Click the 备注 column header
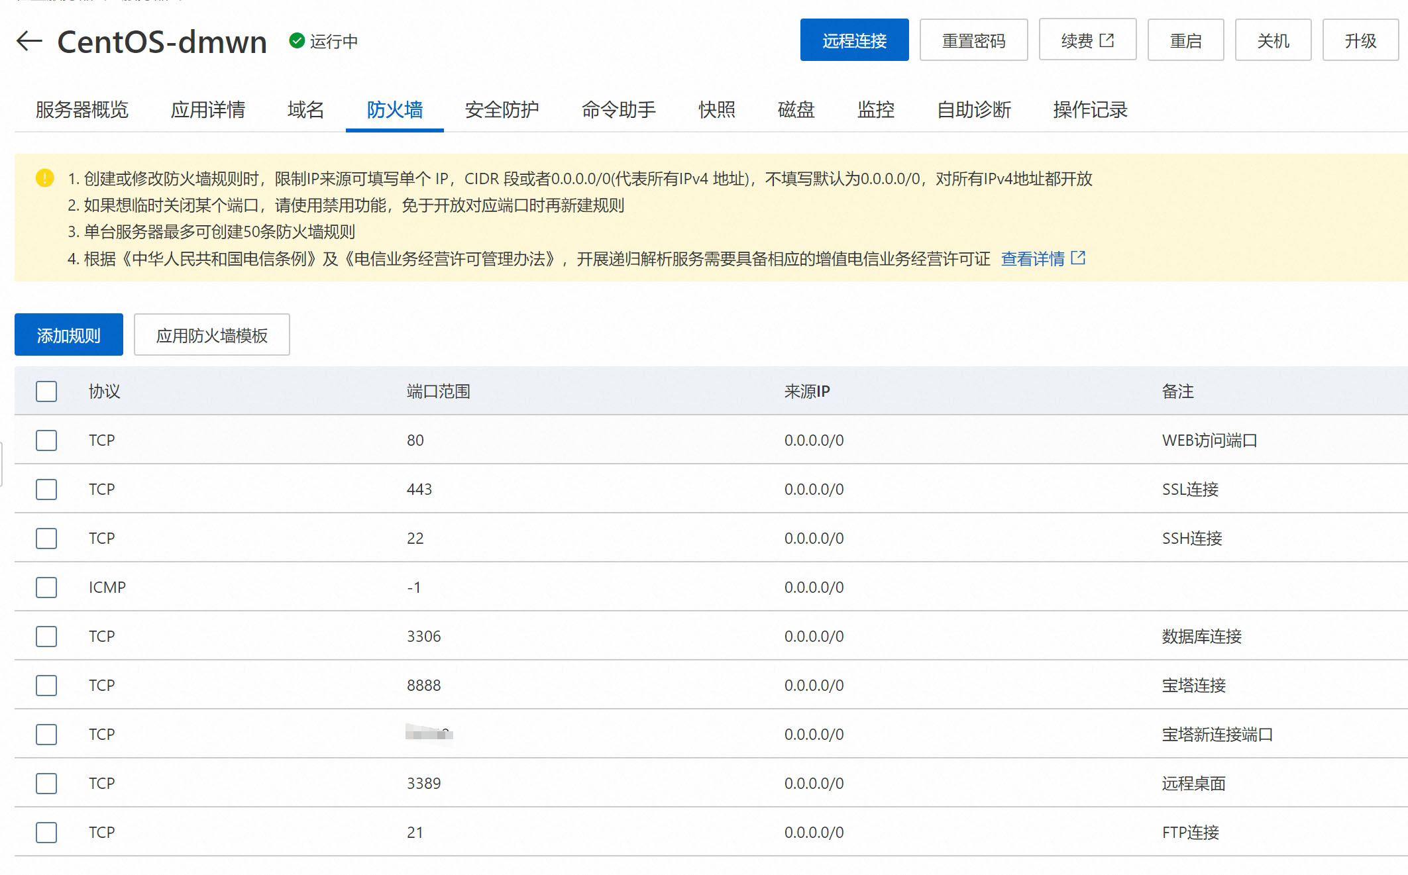The height and width of the screenshot is (875, 1408). pyautogui.click(x=1177, y=391)
